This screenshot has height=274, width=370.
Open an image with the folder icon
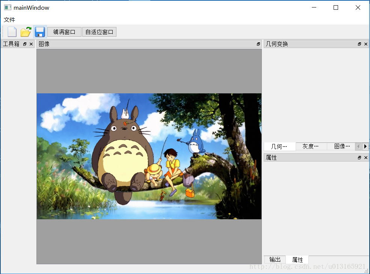[26, 32]
